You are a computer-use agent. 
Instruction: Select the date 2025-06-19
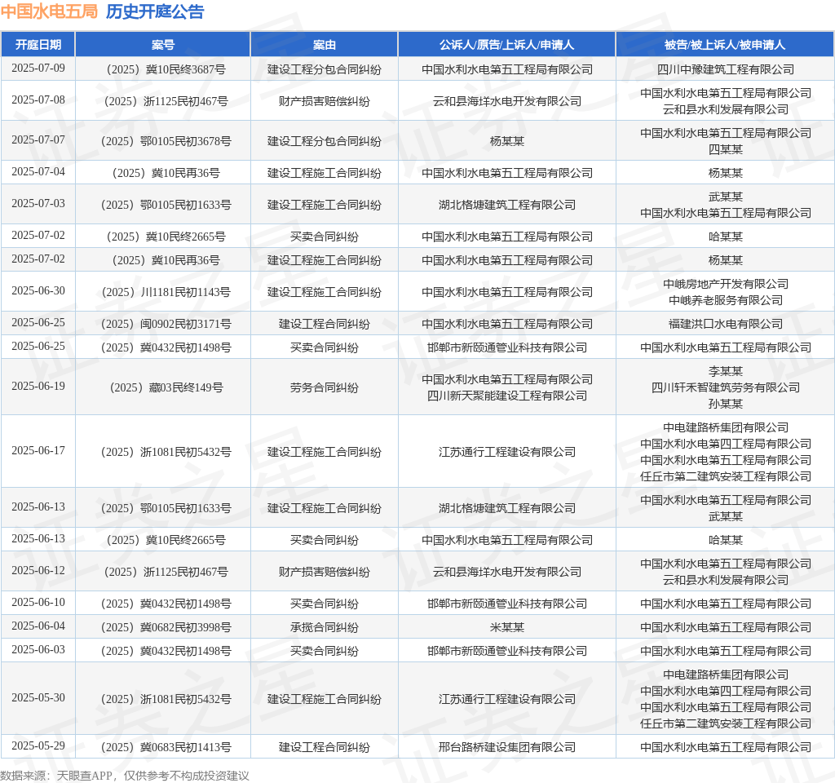[x=38, y=386]
